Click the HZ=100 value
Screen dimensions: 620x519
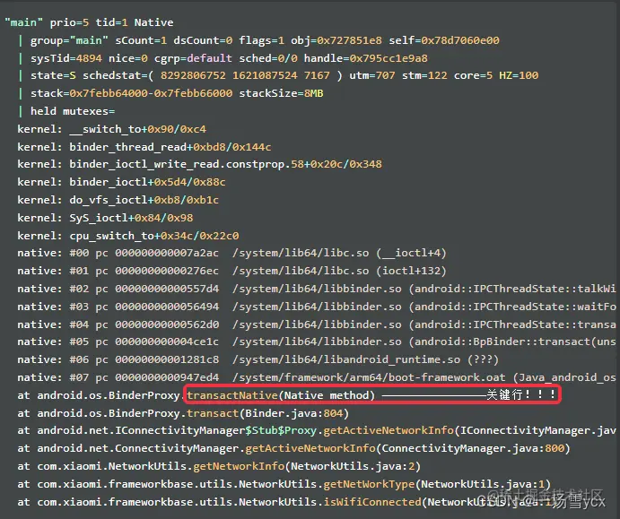tap(519, 75)
